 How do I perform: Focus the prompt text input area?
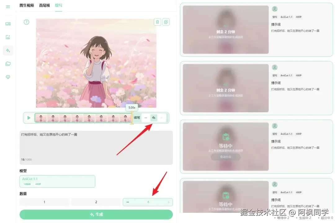[96, 148]
